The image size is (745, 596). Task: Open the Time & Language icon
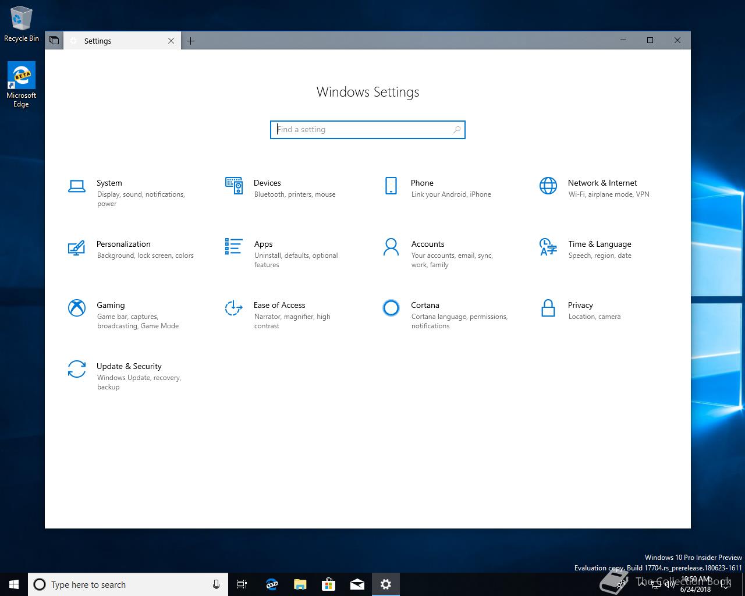pos(548,247)
